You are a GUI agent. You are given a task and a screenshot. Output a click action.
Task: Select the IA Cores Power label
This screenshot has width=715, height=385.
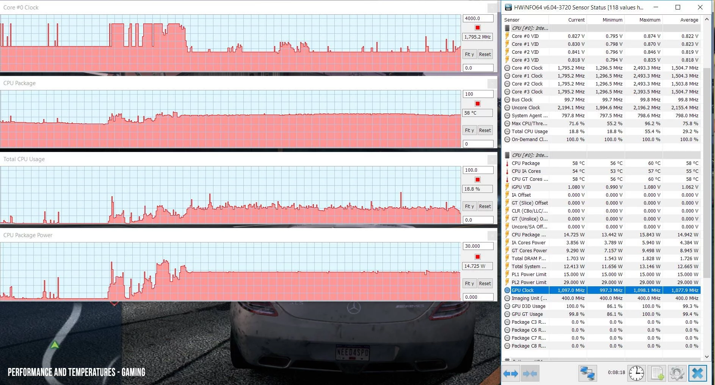tap(528, 242)
